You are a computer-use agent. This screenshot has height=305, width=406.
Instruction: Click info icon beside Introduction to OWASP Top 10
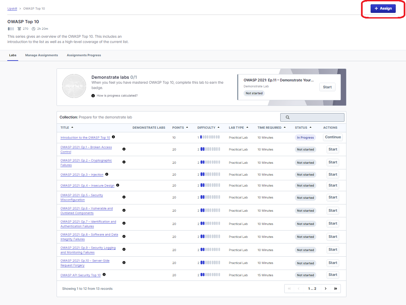point(113,137)
